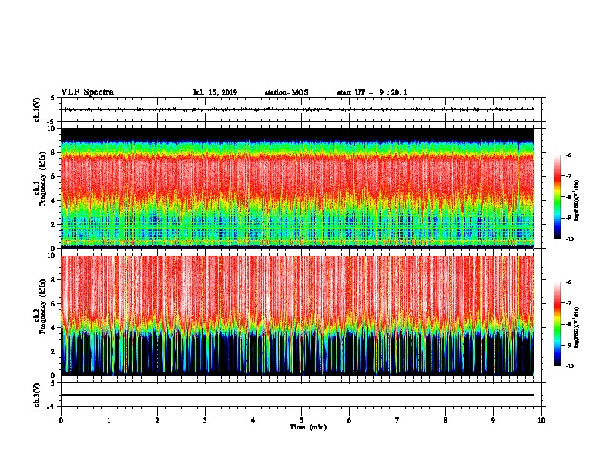The height and width of the screenshot is (471, 610).
Task: Click time axis tick label "10"
Action: (541, 420)
